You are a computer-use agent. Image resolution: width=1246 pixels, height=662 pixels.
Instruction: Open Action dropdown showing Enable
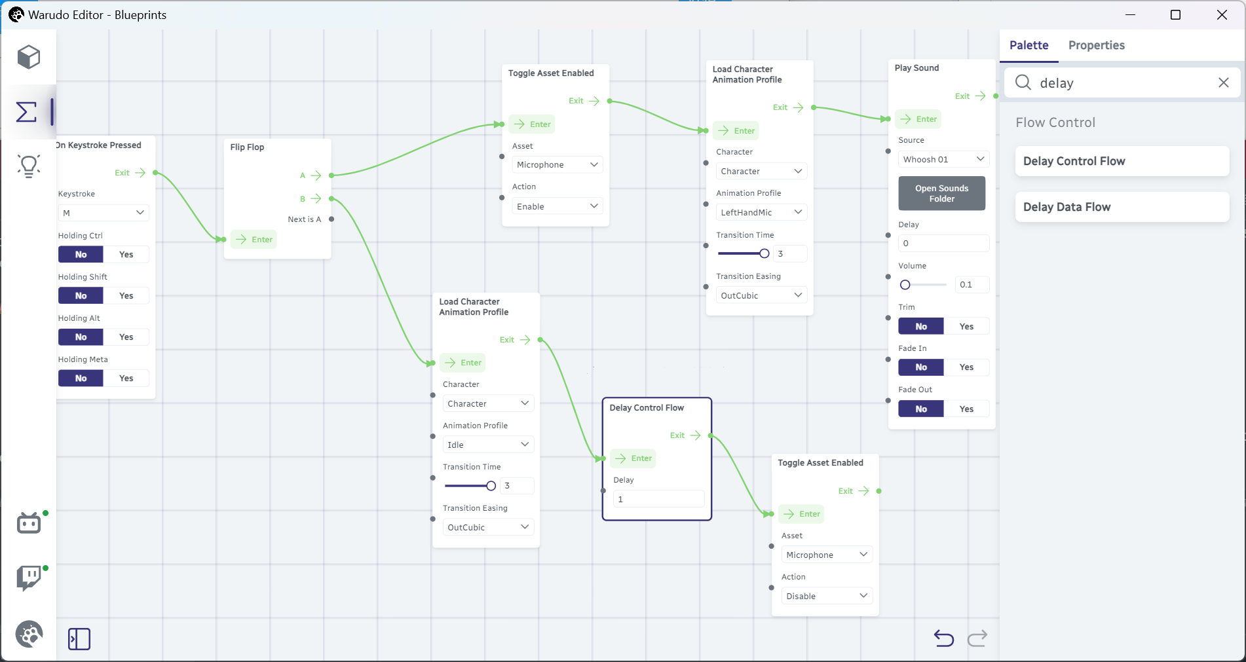coord(557,206)
